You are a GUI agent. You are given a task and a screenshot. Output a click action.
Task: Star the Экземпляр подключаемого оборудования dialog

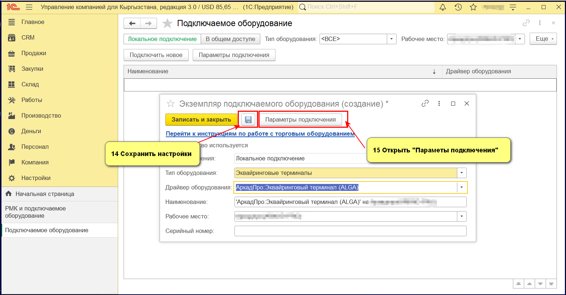coord(170,104)
